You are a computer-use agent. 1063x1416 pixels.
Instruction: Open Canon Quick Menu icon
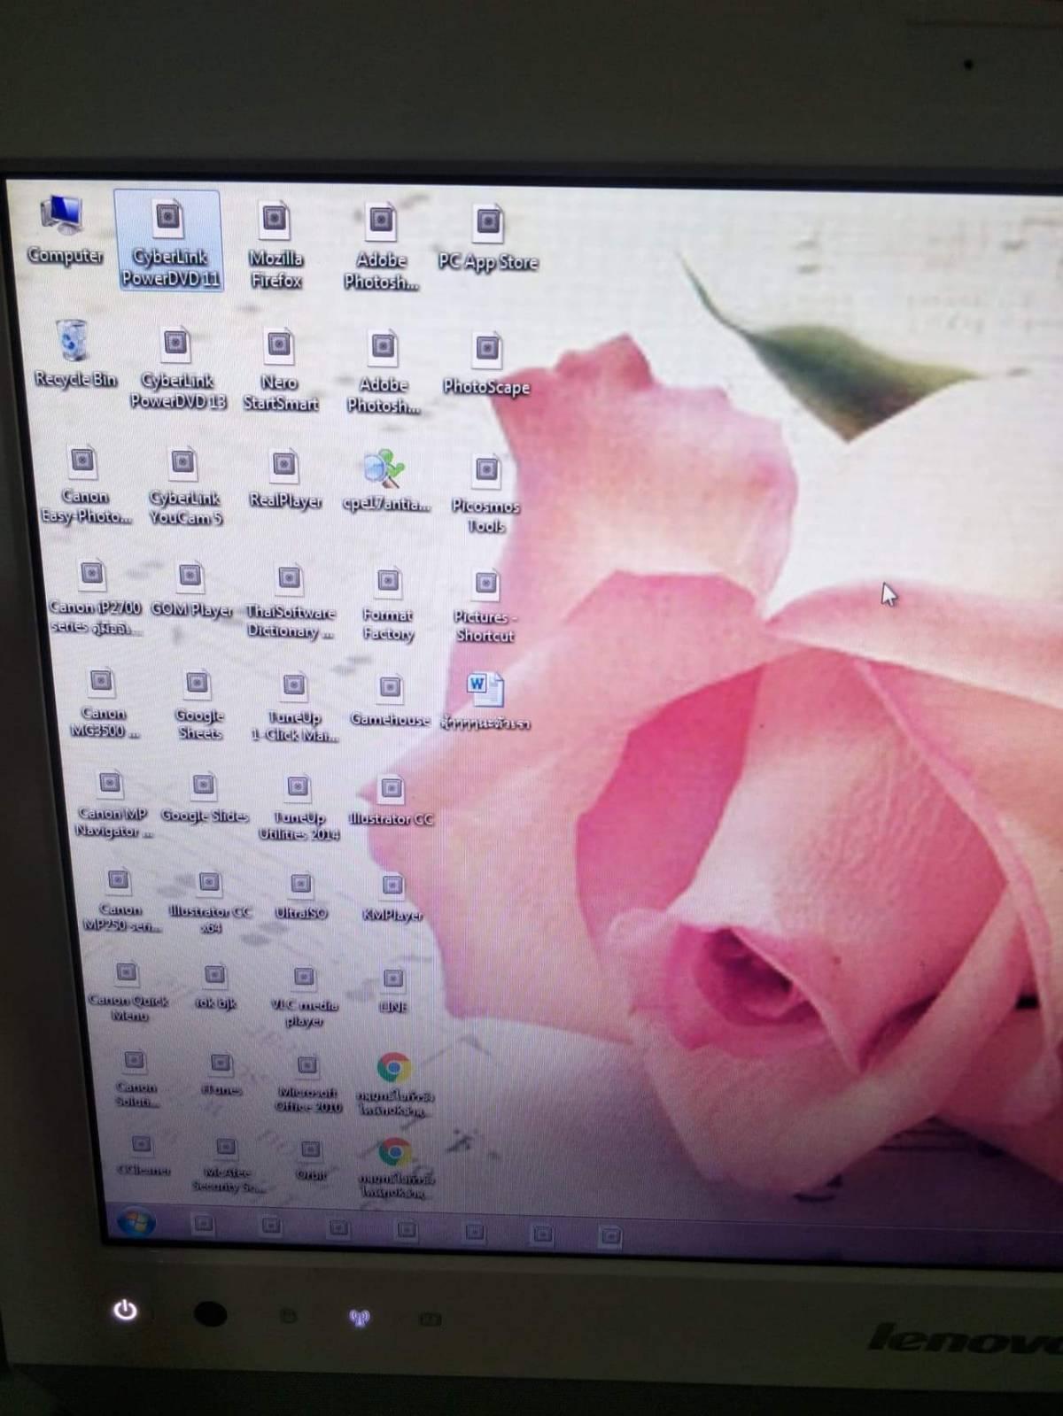pyautogui.click(x=128, y=992)
